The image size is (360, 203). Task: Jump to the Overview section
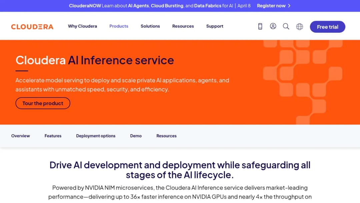pos(20,136)
